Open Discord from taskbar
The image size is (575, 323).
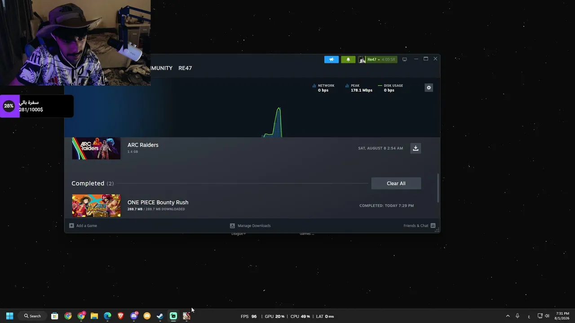pyautogui.click(x=134, y=316)
